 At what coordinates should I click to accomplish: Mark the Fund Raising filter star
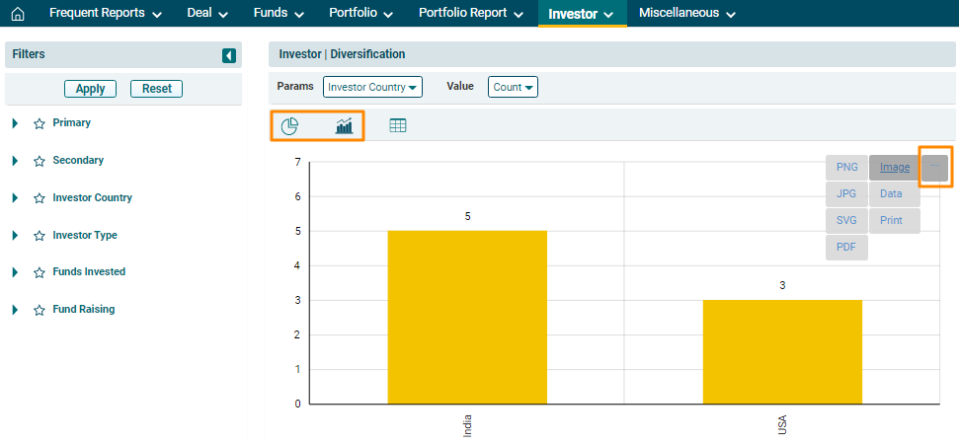tap(40, 310)
